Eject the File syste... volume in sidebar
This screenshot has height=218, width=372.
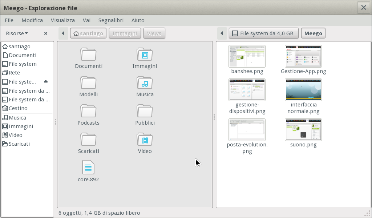[46, 82]
